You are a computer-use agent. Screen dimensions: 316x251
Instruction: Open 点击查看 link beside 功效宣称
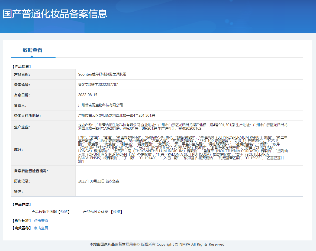tap(41, 228)
